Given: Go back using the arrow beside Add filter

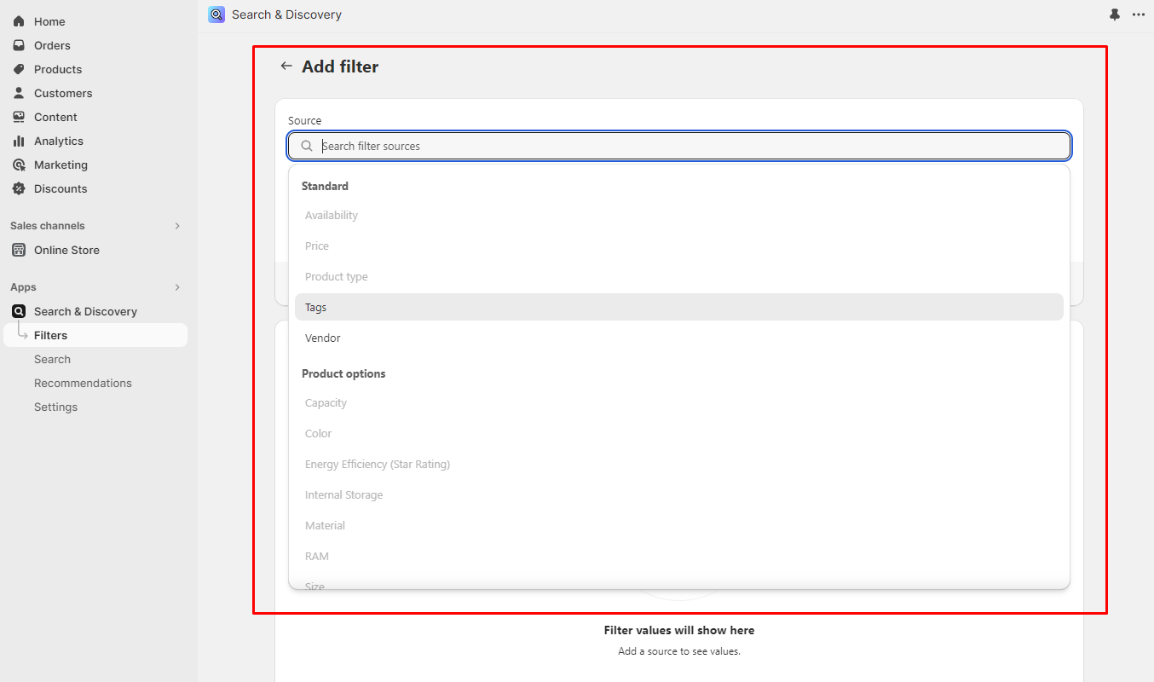Looking at the screenshot, I should (286, 66).
